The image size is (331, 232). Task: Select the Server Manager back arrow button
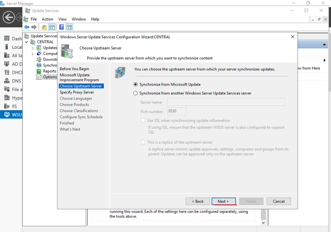point(9,17)
